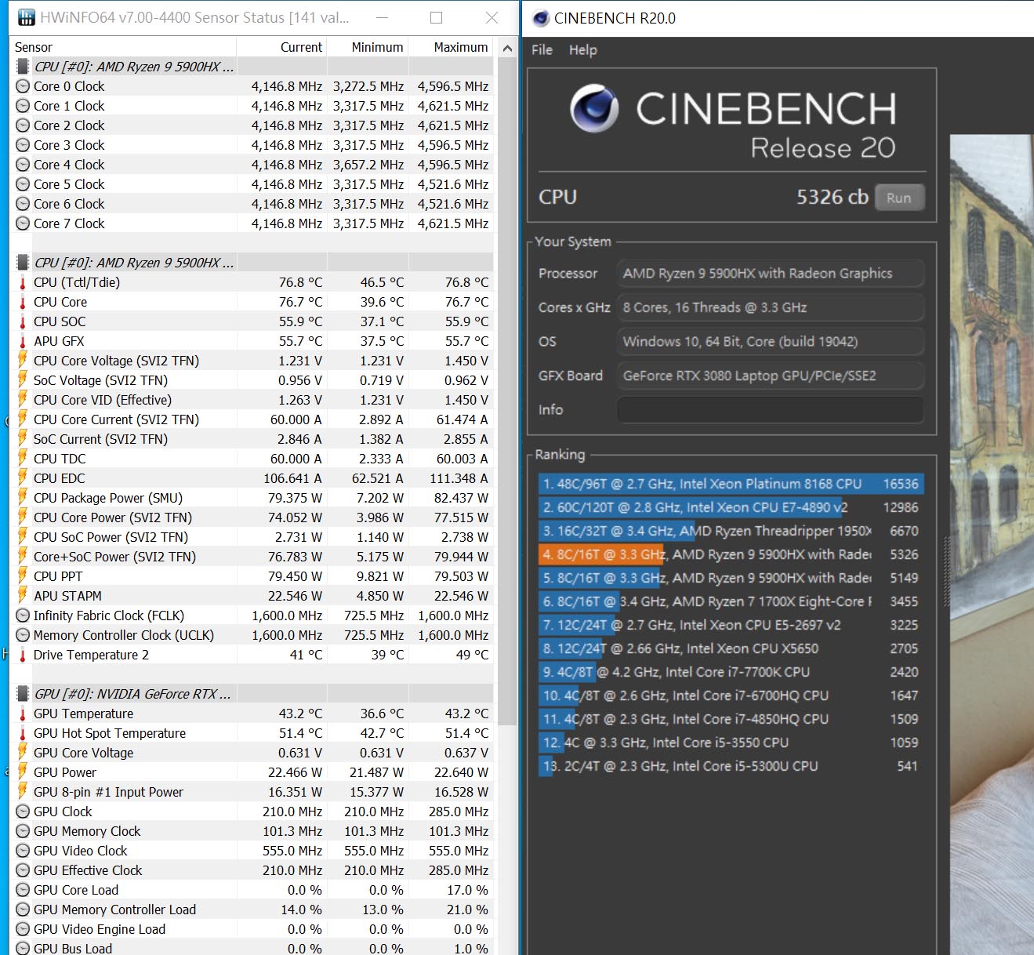Viewport: 1034px width, 955px height.
Task: Click the thermometer icon beside APU GFX
Action: coord(23,341)
